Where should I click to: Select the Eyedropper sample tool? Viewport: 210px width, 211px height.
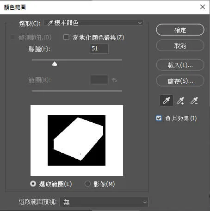(167, 101)
